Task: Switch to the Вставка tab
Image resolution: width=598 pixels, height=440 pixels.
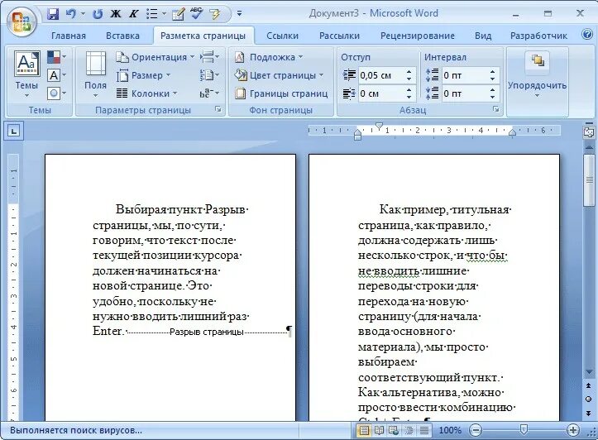Action: coord(122,36)
